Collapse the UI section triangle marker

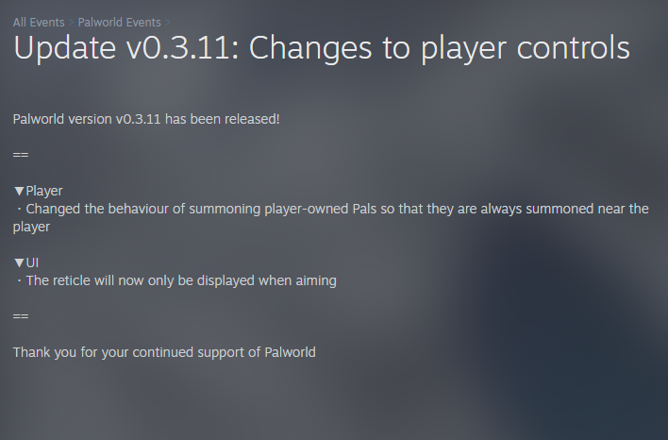19,262
